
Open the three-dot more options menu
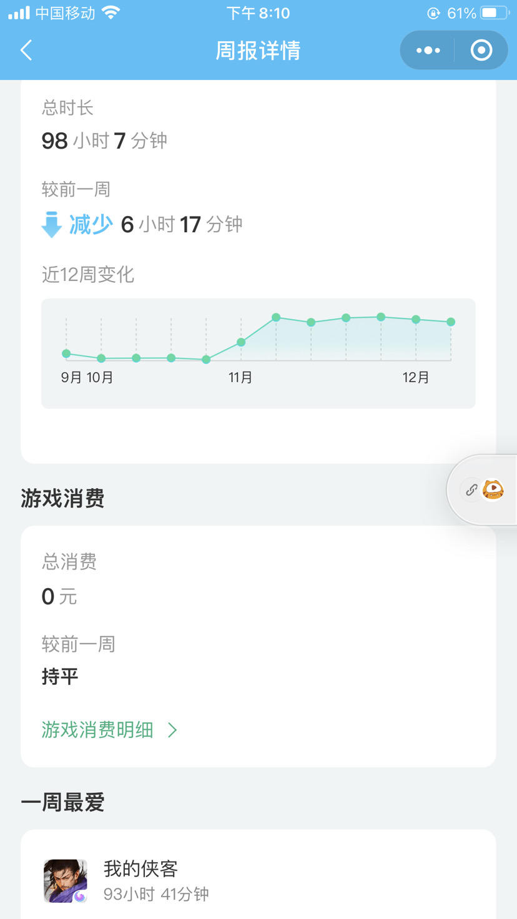pyautogui.click(x=428, y=50)
